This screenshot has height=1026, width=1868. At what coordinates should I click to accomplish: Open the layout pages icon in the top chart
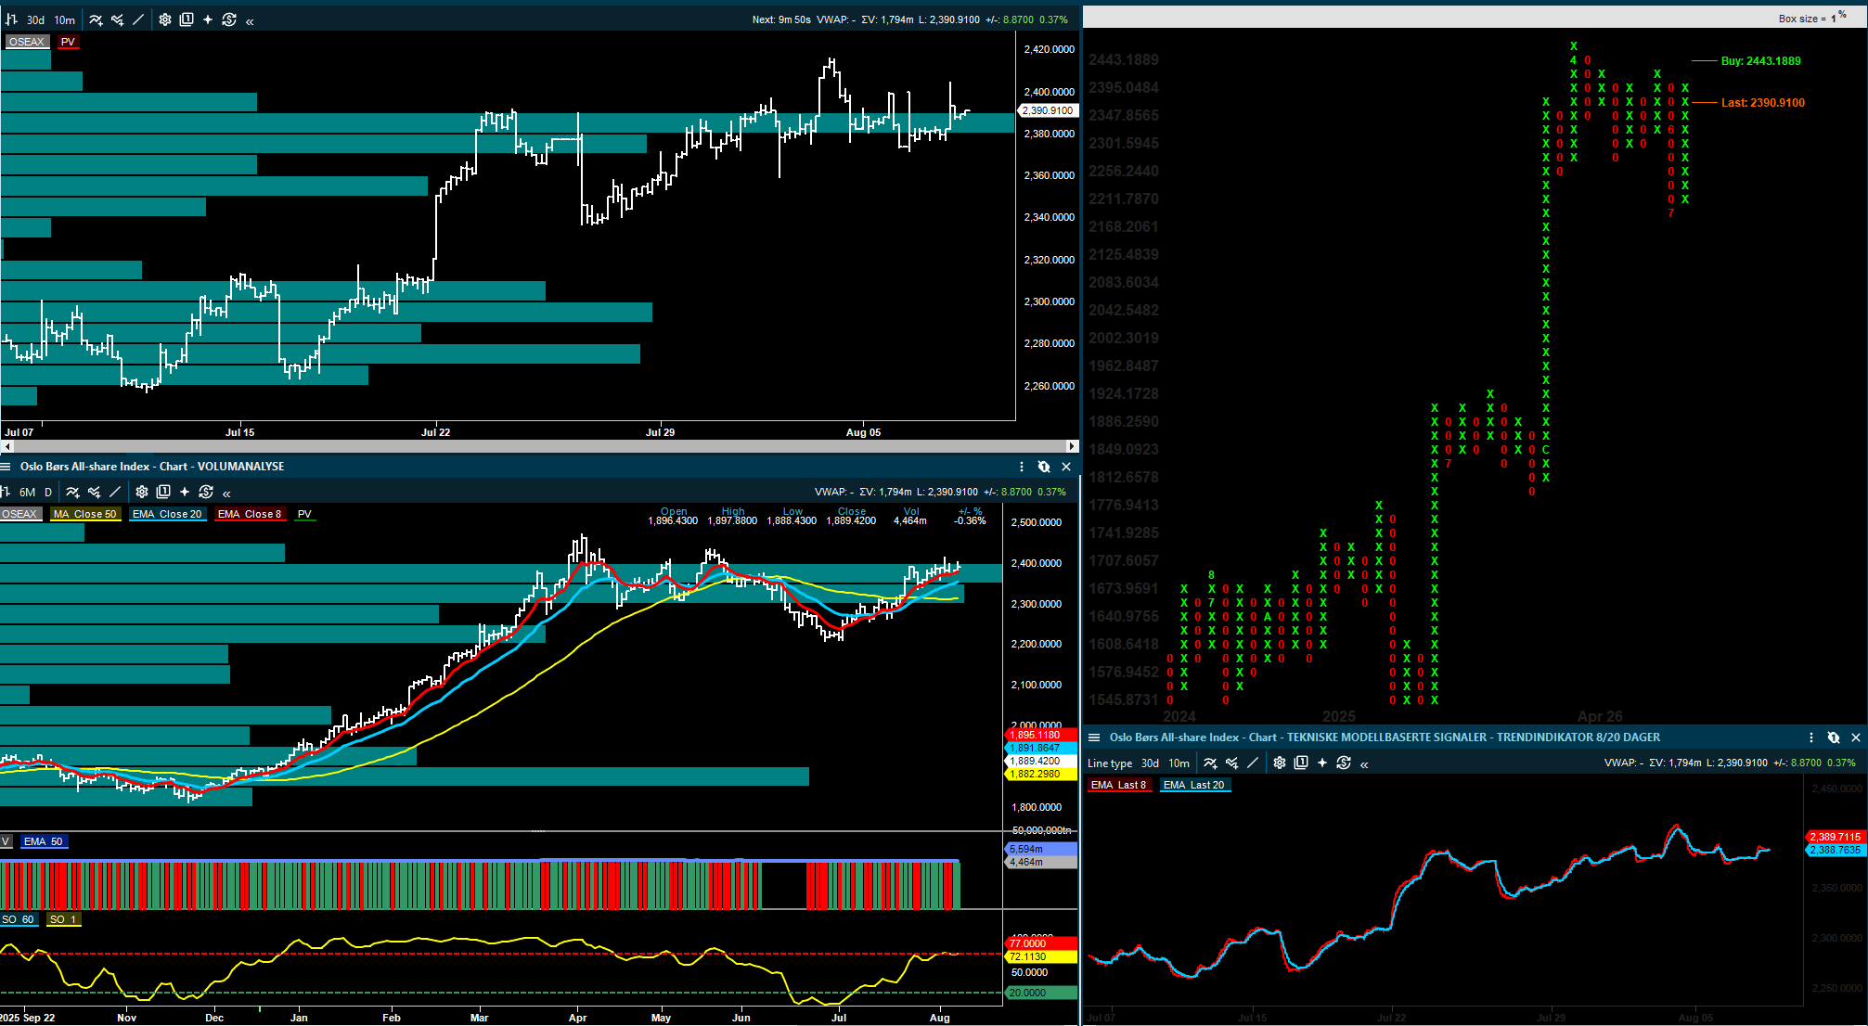[187, 19]
